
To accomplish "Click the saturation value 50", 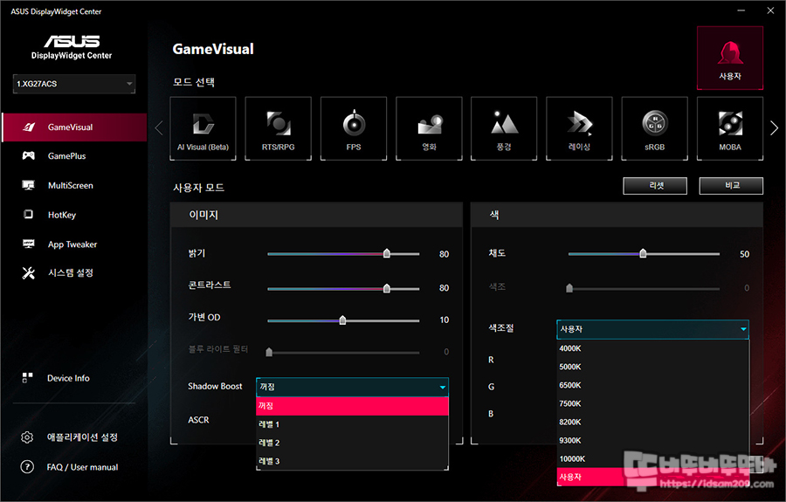I will click(744, 255).
